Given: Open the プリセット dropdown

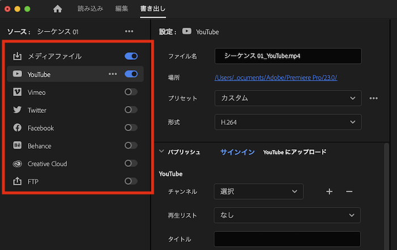Looking at the screenshot, I should coord(288,98).
